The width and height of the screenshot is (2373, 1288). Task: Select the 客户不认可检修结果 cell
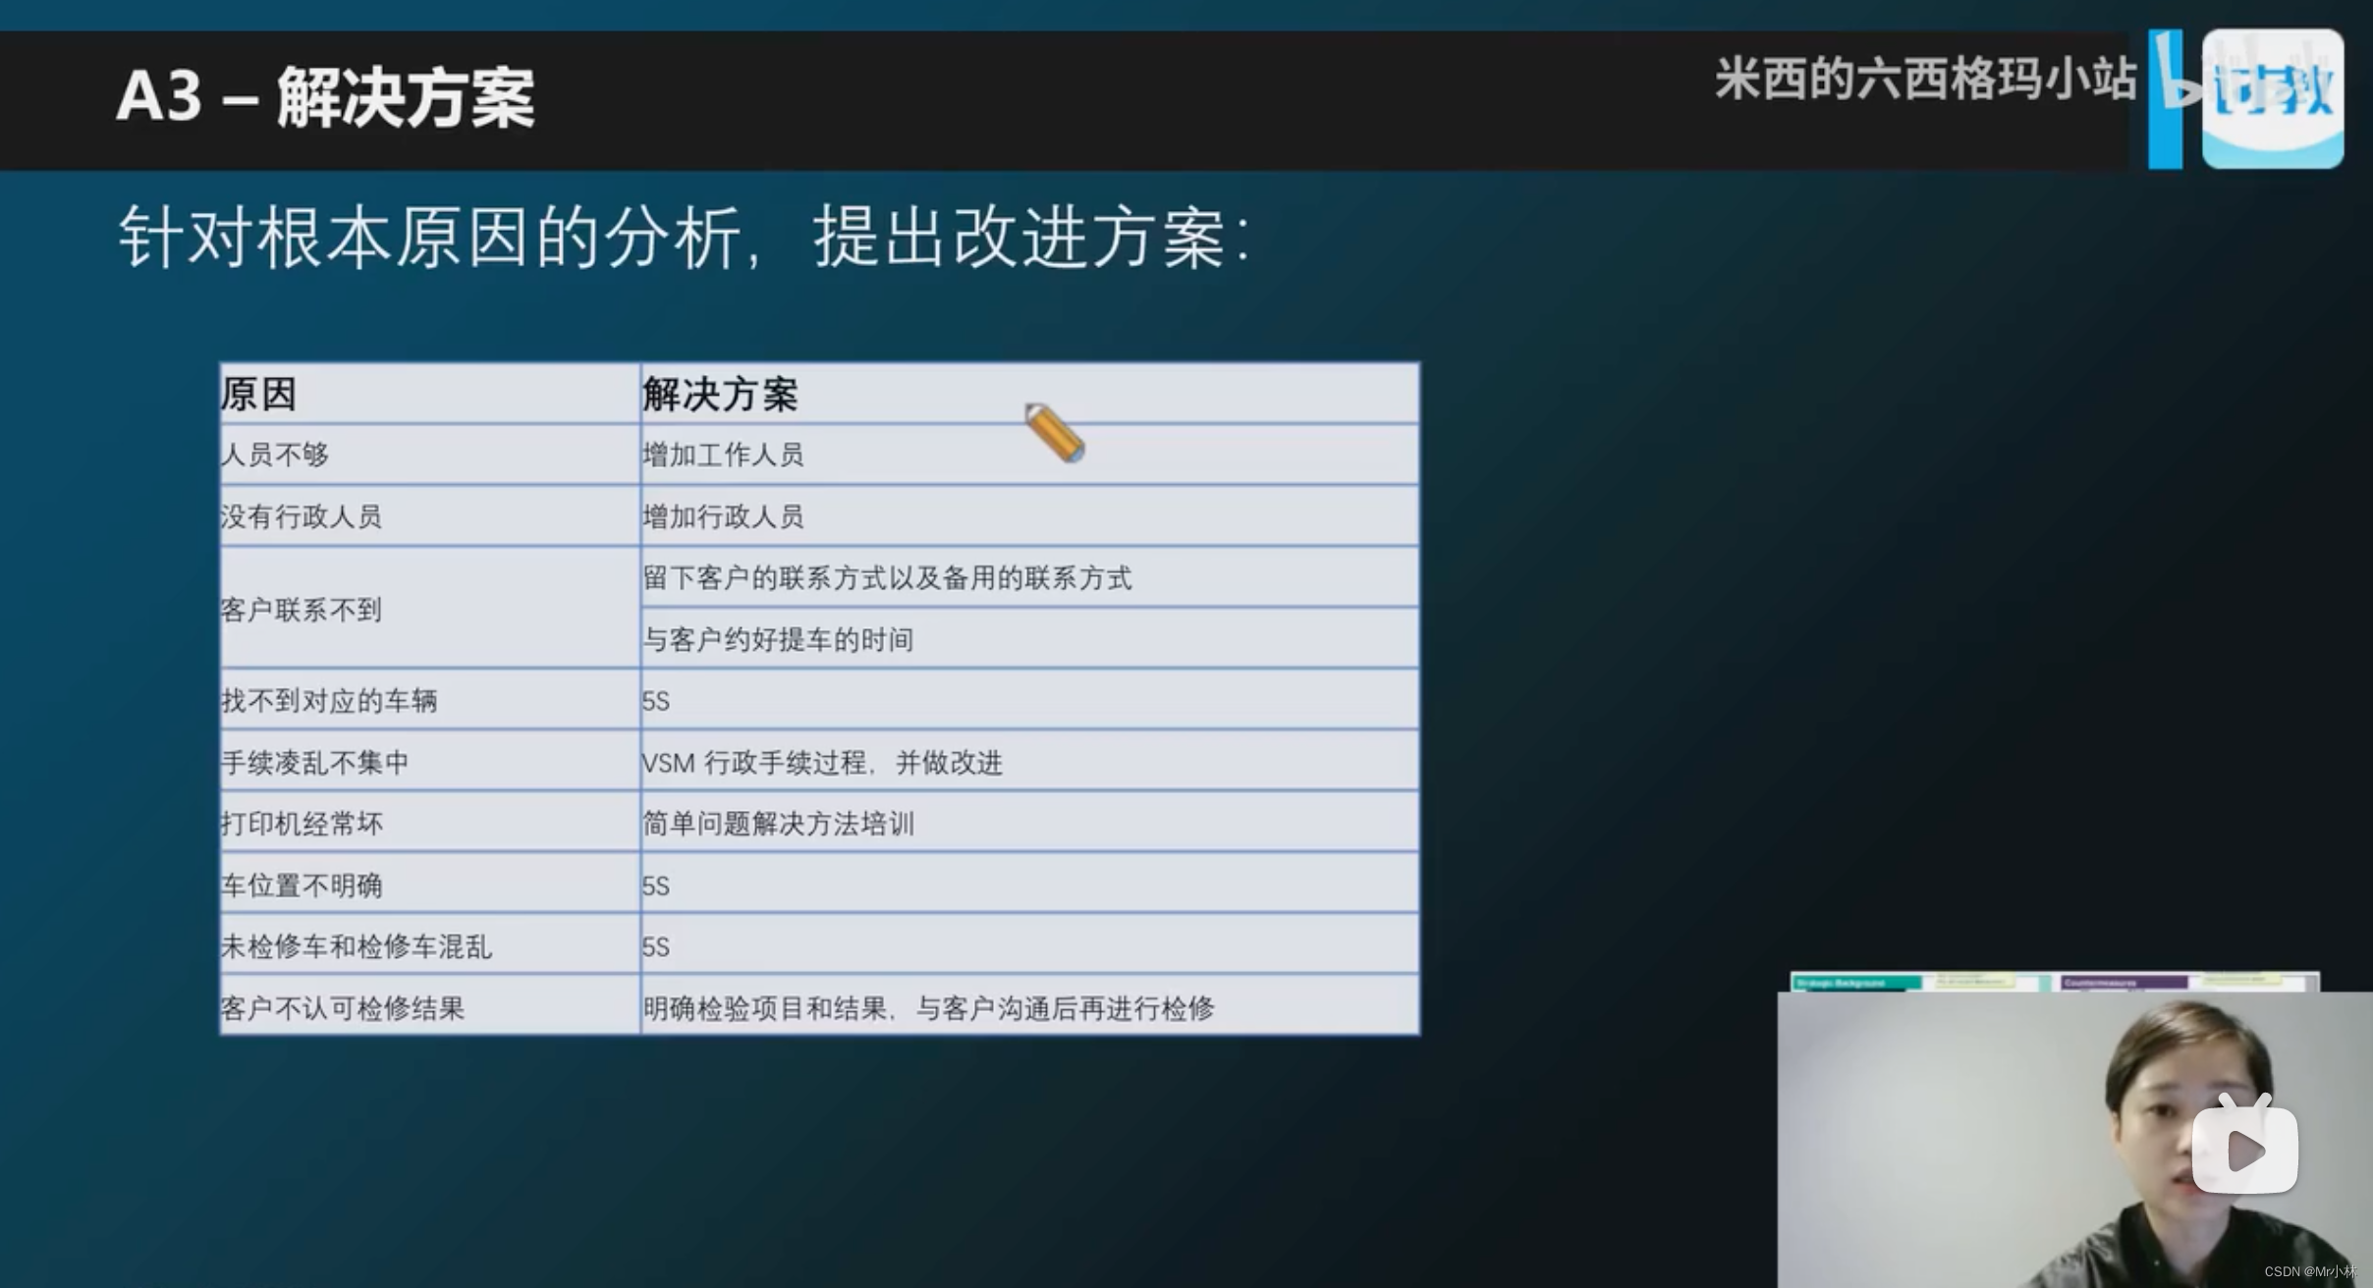click(343, 1008)
